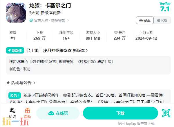174x127 pixels.
Task: Open the 官方入驻 · 快捷登录 link
Action: [x=49, y=20]
